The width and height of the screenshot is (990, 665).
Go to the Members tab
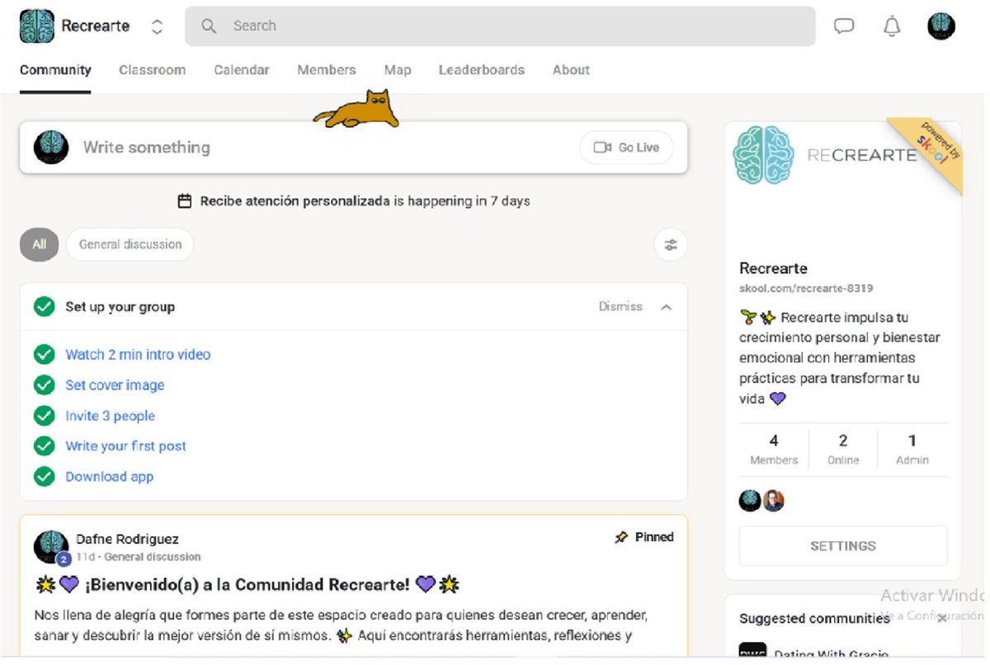[327, 70]
